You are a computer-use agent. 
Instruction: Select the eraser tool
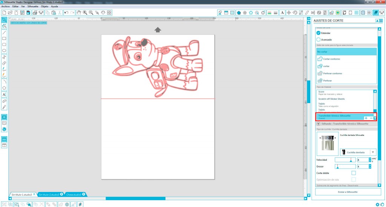coord(4,101)
